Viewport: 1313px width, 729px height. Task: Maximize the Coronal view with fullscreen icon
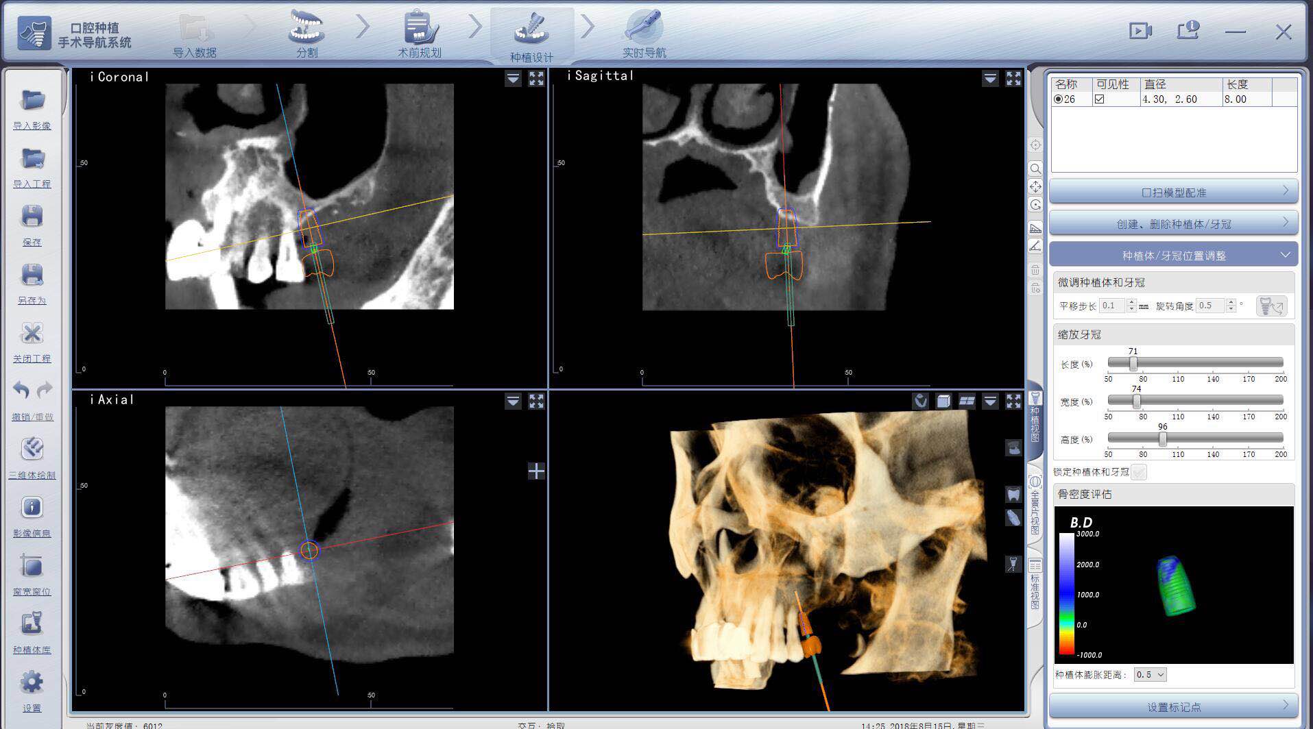click(x=536, y=79)
